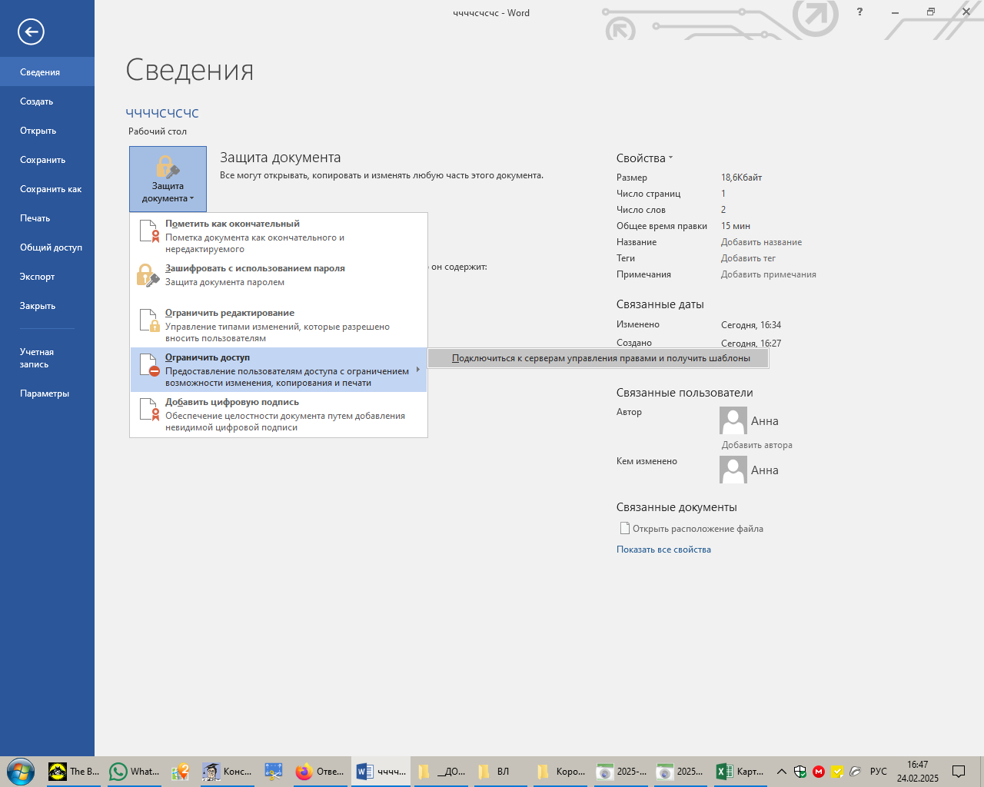The height and width of the screenshot is (787, 984).
Task: Open Учетная запись page
Action: coord(47,357)
